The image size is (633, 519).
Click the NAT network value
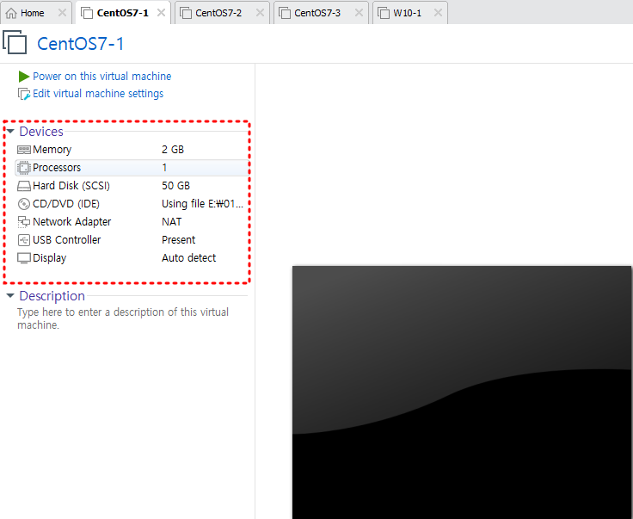pyautogui.click(x=171, y=222)
